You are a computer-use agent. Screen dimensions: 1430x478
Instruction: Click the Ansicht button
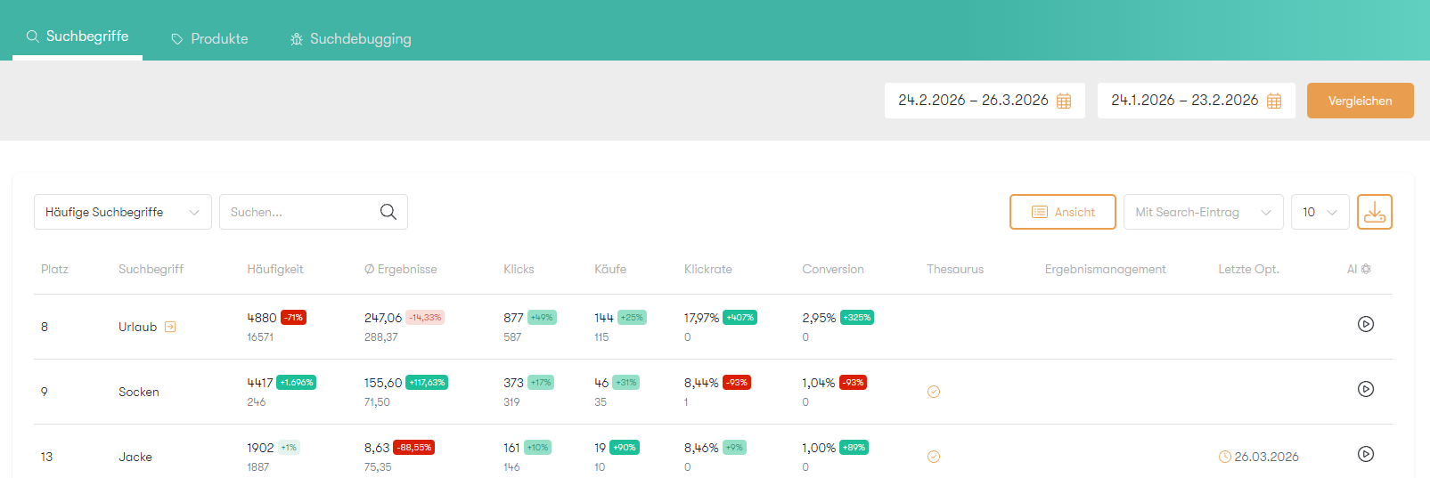pos(1062,212)
